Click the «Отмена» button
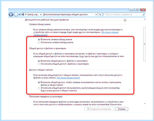The image size is (154, 121). (x=121, y=109)
